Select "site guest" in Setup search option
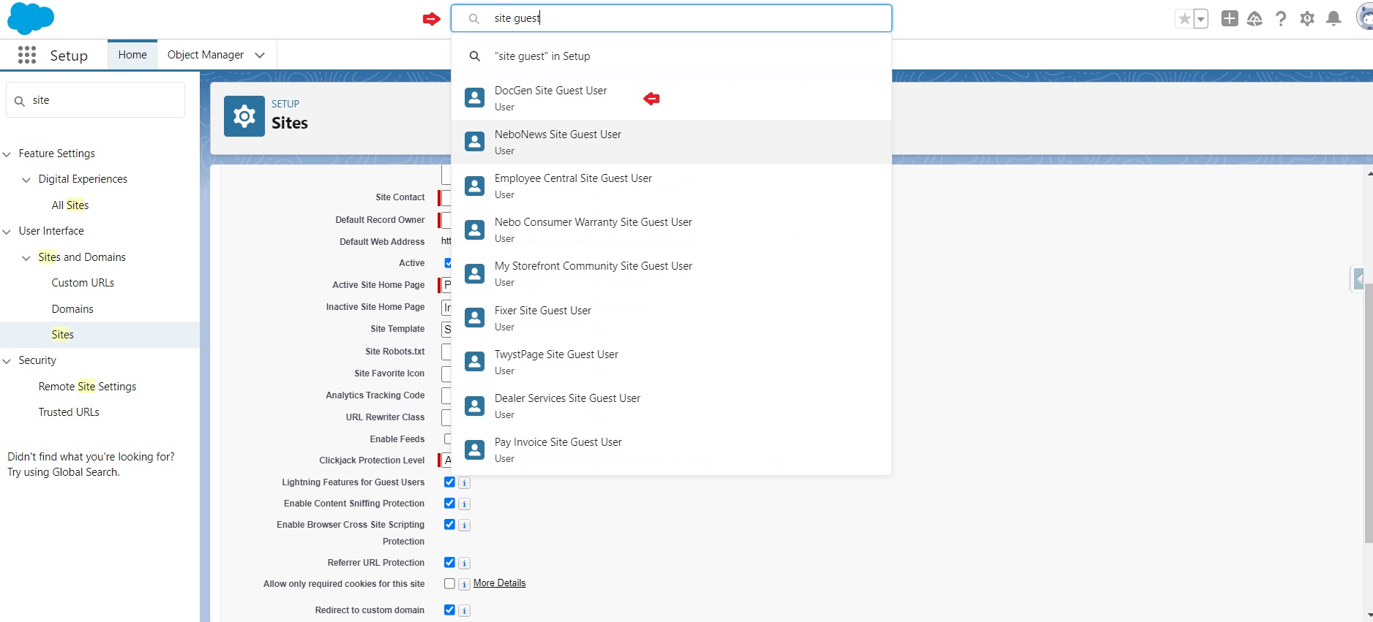 tap(671, 56)
